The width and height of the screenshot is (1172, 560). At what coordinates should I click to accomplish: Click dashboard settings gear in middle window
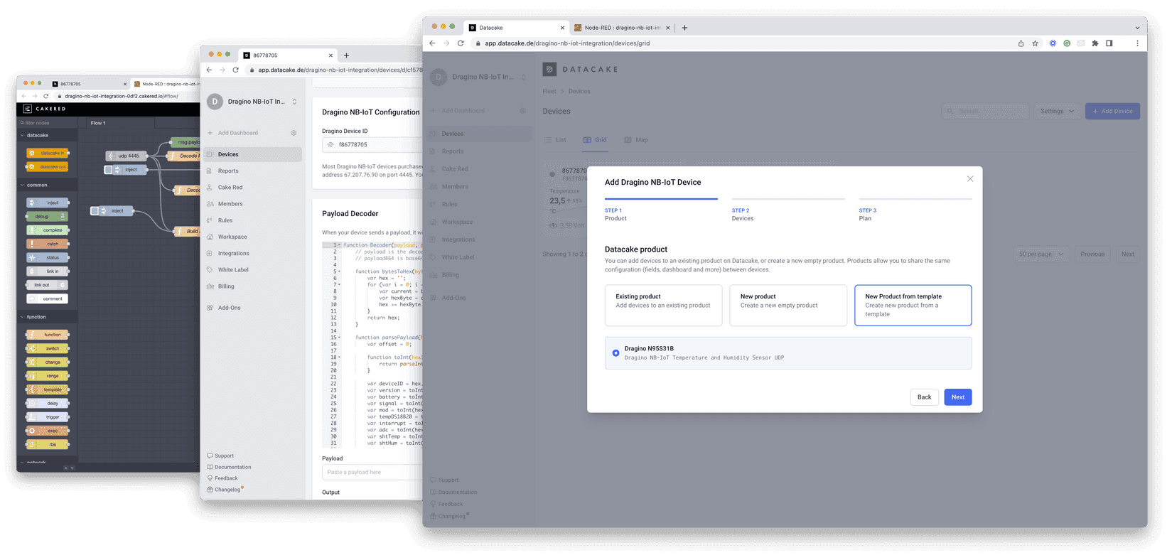pos(294,133)
